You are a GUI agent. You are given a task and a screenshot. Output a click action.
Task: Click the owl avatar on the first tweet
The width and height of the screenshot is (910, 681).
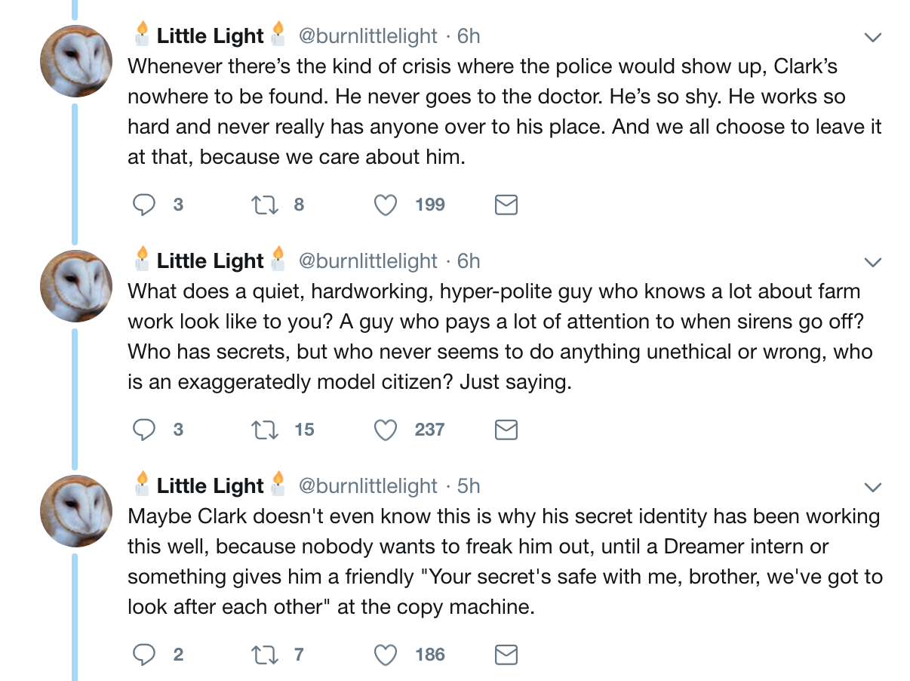76,61
